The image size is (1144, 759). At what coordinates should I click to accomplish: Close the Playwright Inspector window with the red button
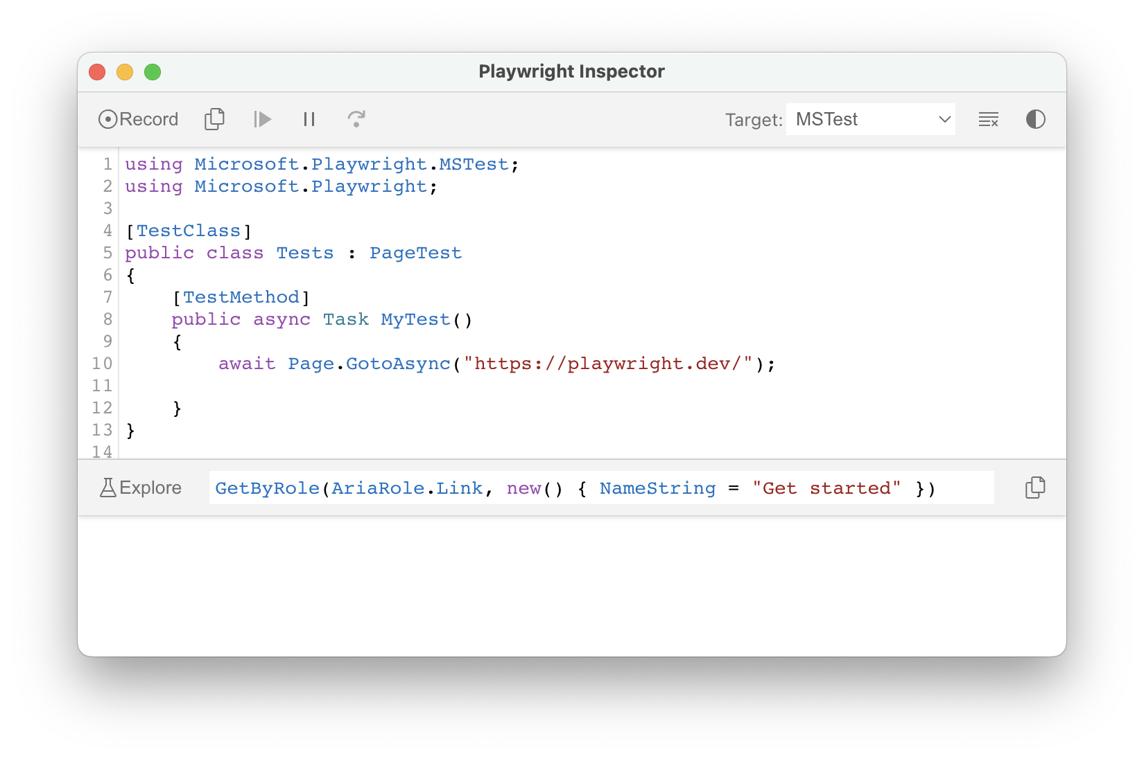(97, 72)
